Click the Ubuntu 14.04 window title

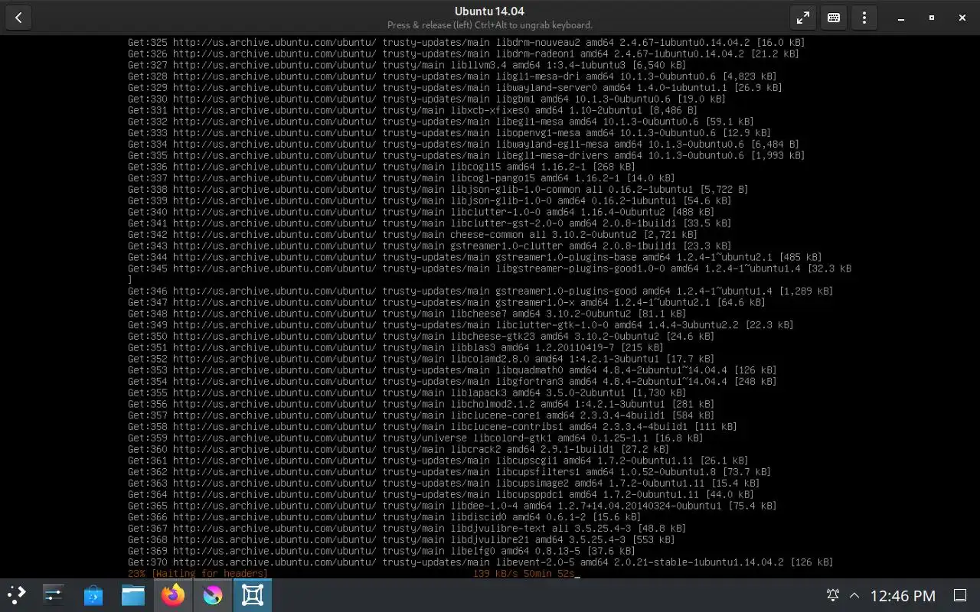(x=489, y=11)
